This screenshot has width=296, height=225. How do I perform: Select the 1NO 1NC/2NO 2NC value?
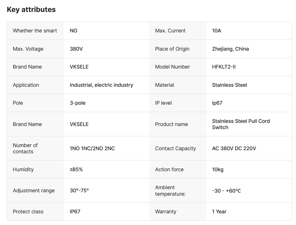(92, 148)
